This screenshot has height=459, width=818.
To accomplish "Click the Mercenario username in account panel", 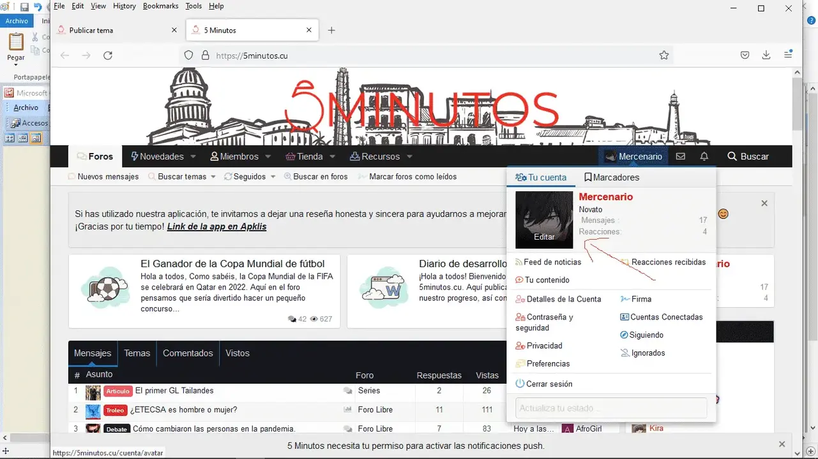I will [605, 197].
